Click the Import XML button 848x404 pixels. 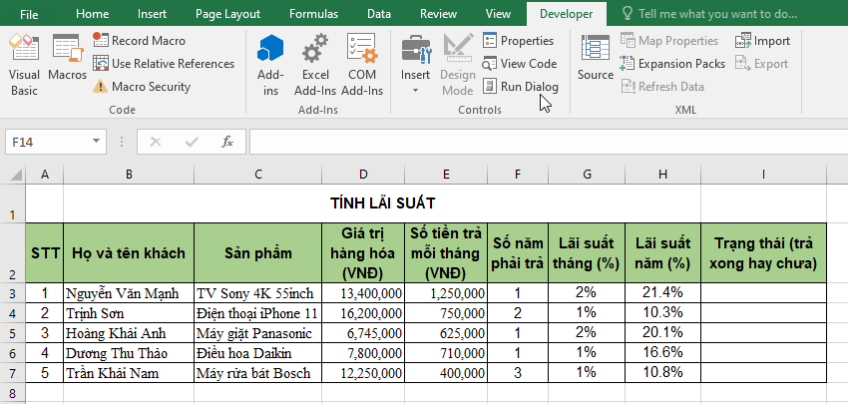762,41
